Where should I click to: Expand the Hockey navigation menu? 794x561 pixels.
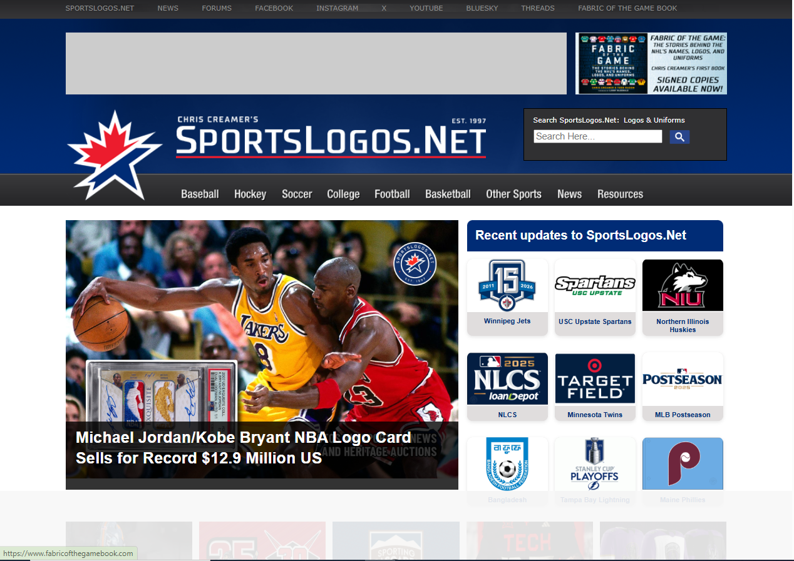coord(250,194)
